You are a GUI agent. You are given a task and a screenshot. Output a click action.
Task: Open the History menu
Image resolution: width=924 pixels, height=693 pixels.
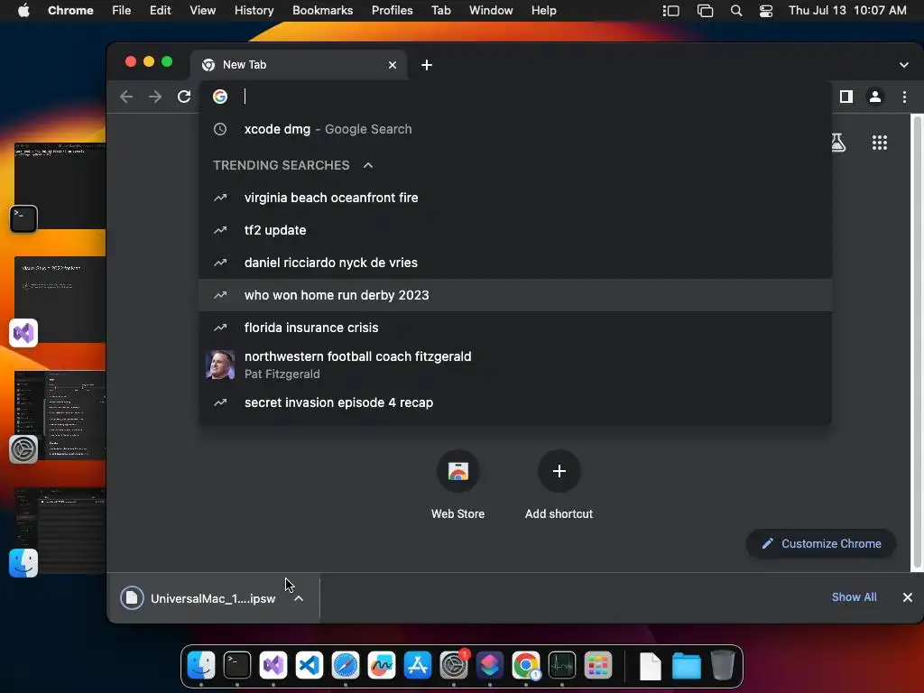click(254, 10)
